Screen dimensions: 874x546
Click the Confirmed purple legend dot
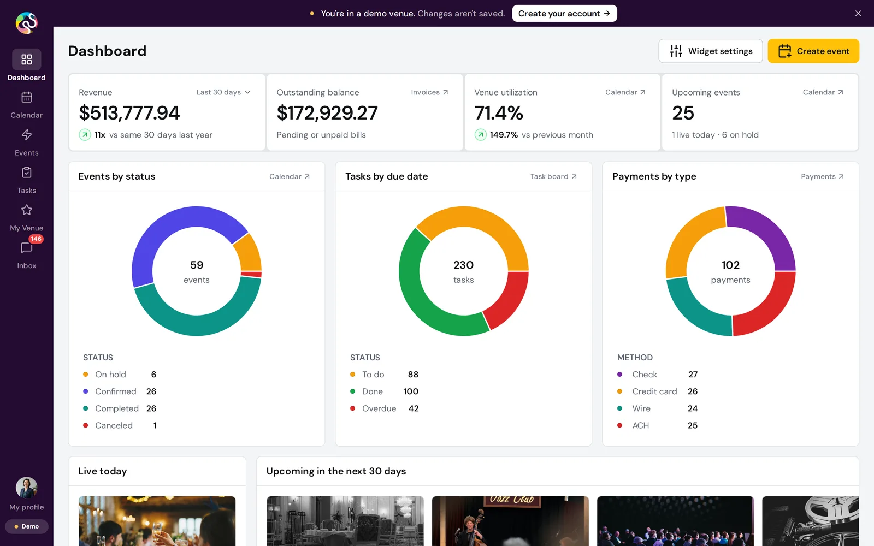click(x=85, y=391)
